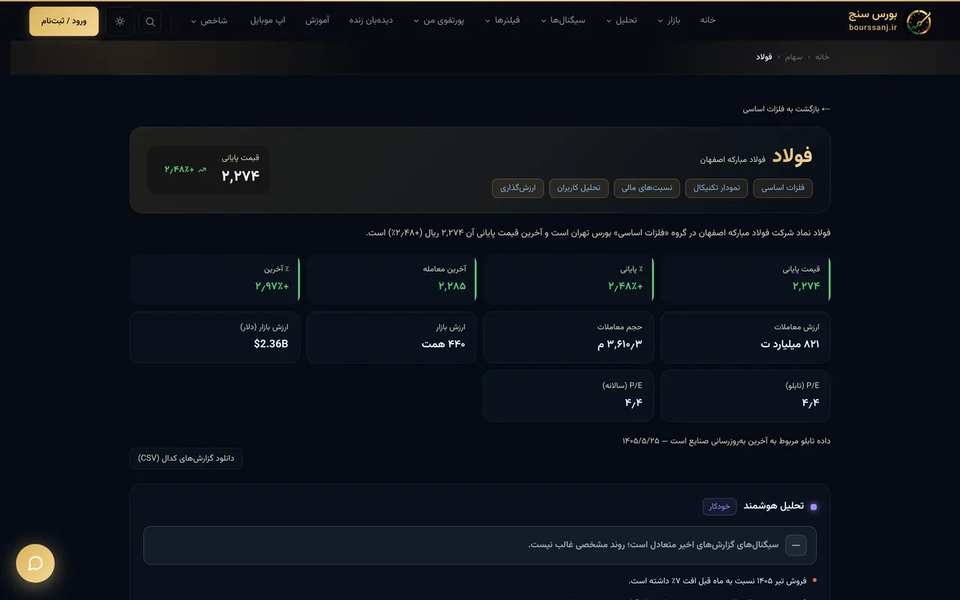The width and height of the screenshot is (960, 600).
Task: Click the P/E (تابلو) card
Action: pos(745,396)
